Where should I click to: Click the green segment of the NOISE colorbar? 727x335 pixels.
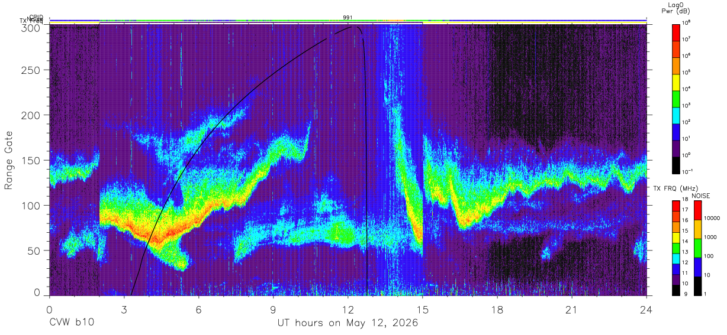[x=697, y=248]
